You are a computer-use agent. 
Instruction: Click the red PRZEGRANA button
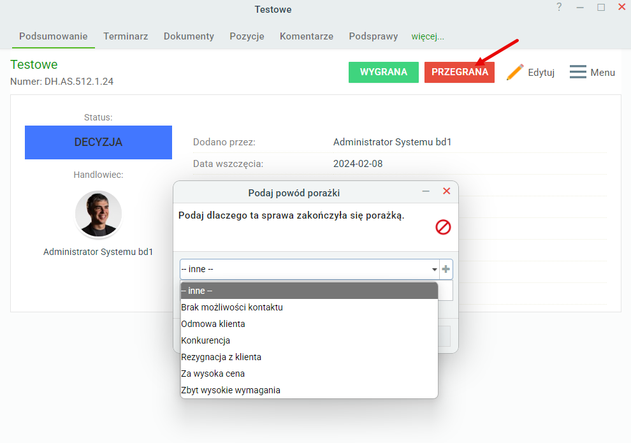[460, 72]
